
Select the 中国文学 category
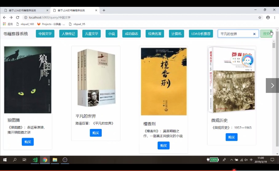click(45, 34)
